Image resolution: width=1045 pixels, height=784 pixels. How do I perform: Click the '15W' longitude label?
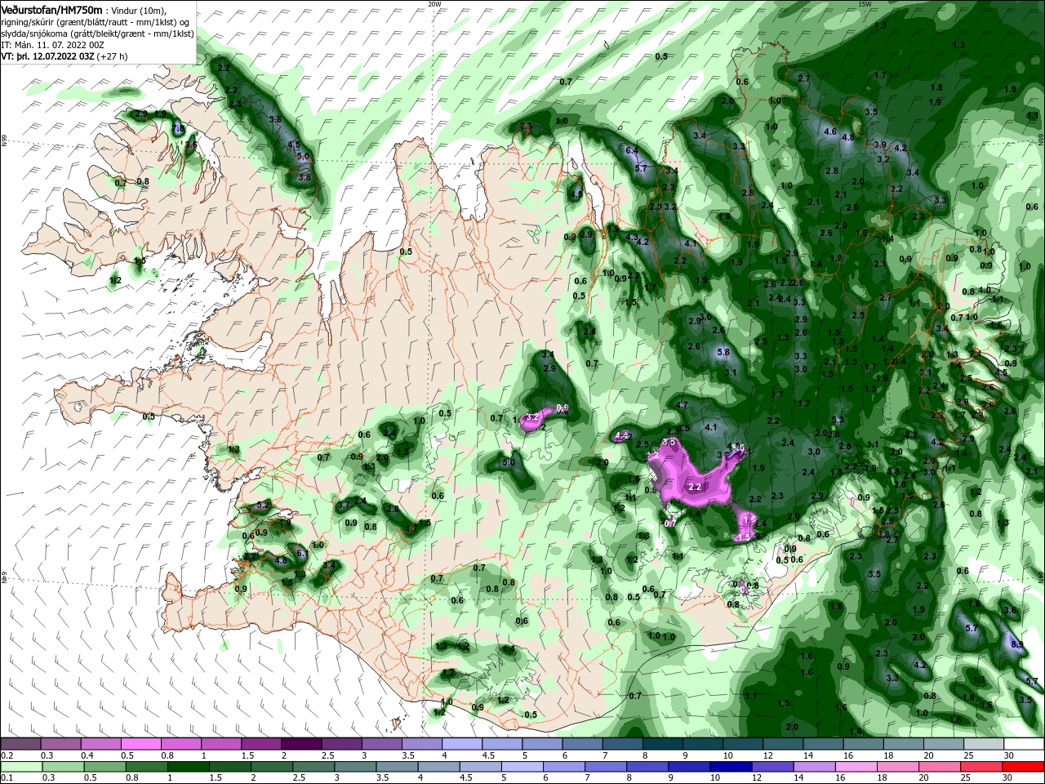tap(865, 3)
